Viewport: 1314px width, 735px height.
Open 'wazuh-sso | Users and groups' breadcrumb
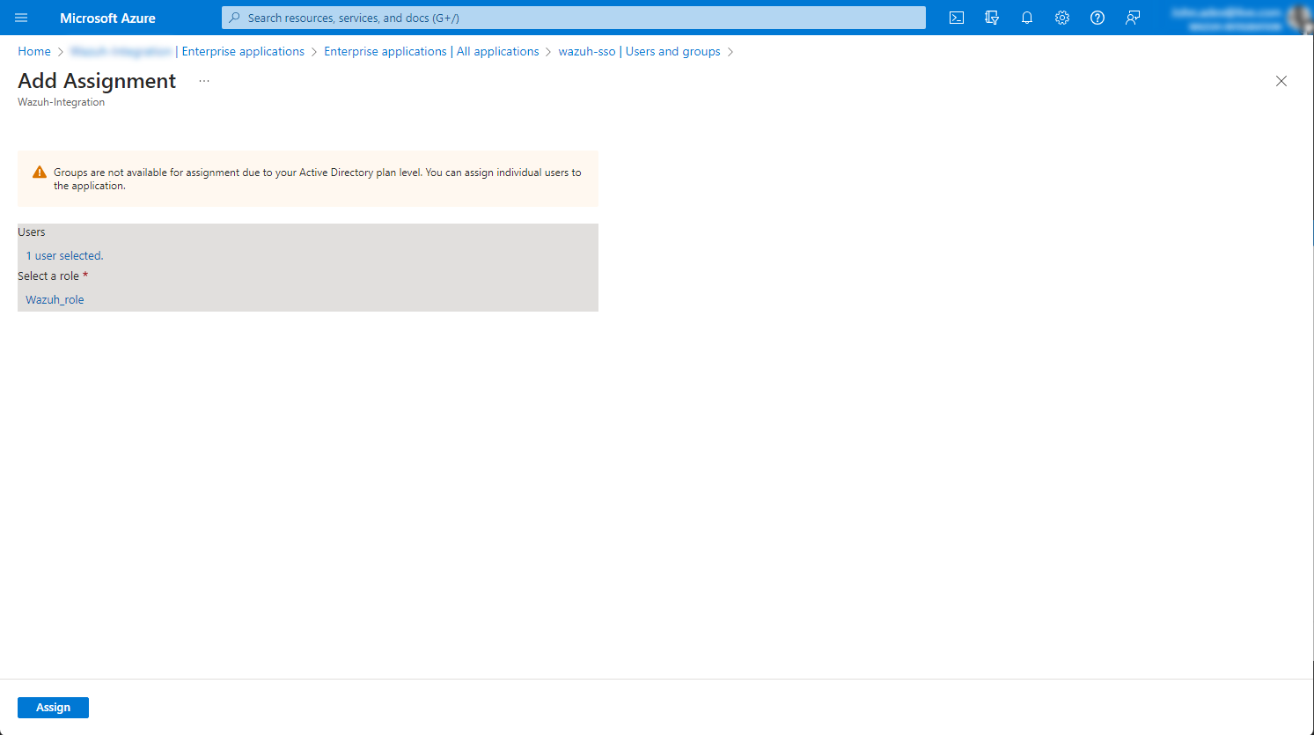[x=639, y=52]
